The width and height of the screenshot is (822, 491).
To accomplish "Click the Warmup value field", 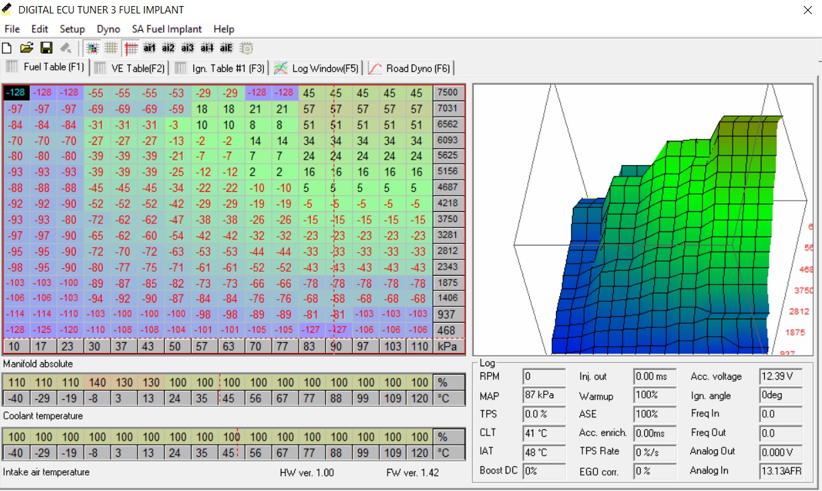I will coord(655,395).
